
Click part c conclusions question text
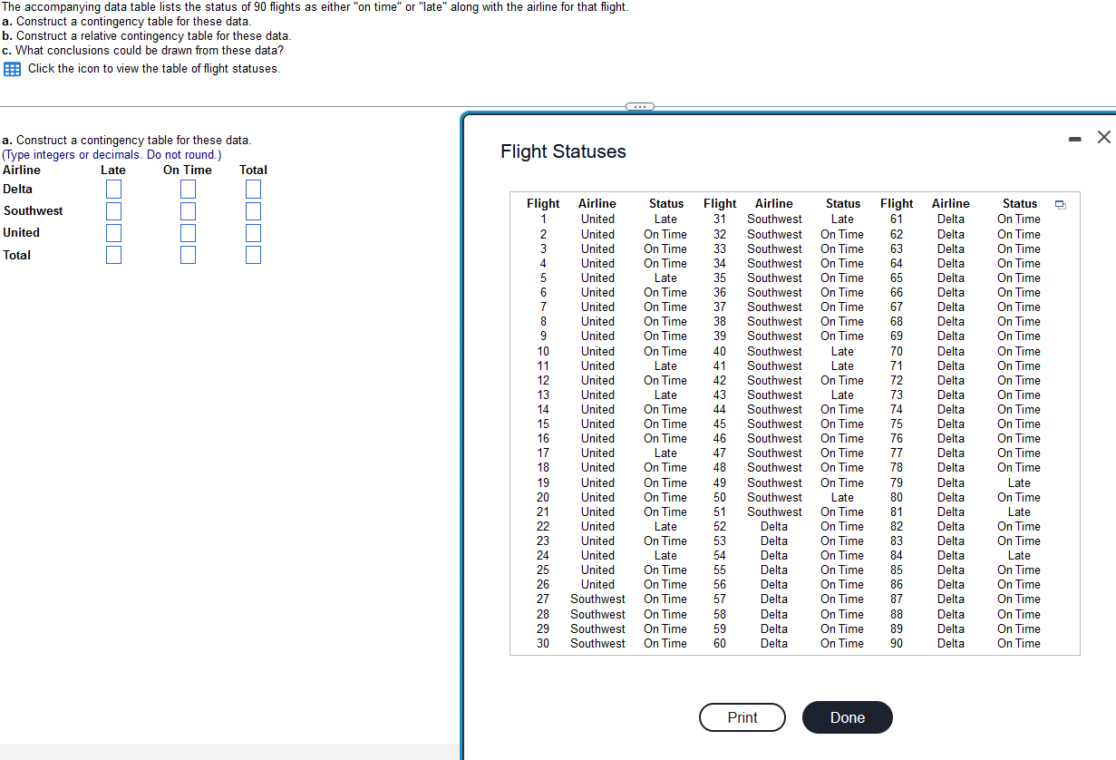143,50
